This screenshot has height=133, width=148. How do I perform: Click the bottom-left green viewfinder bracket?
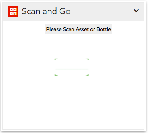pos(56,75)
